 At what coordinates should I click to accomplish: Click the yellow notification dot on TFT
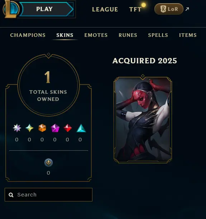click(144, 5)
